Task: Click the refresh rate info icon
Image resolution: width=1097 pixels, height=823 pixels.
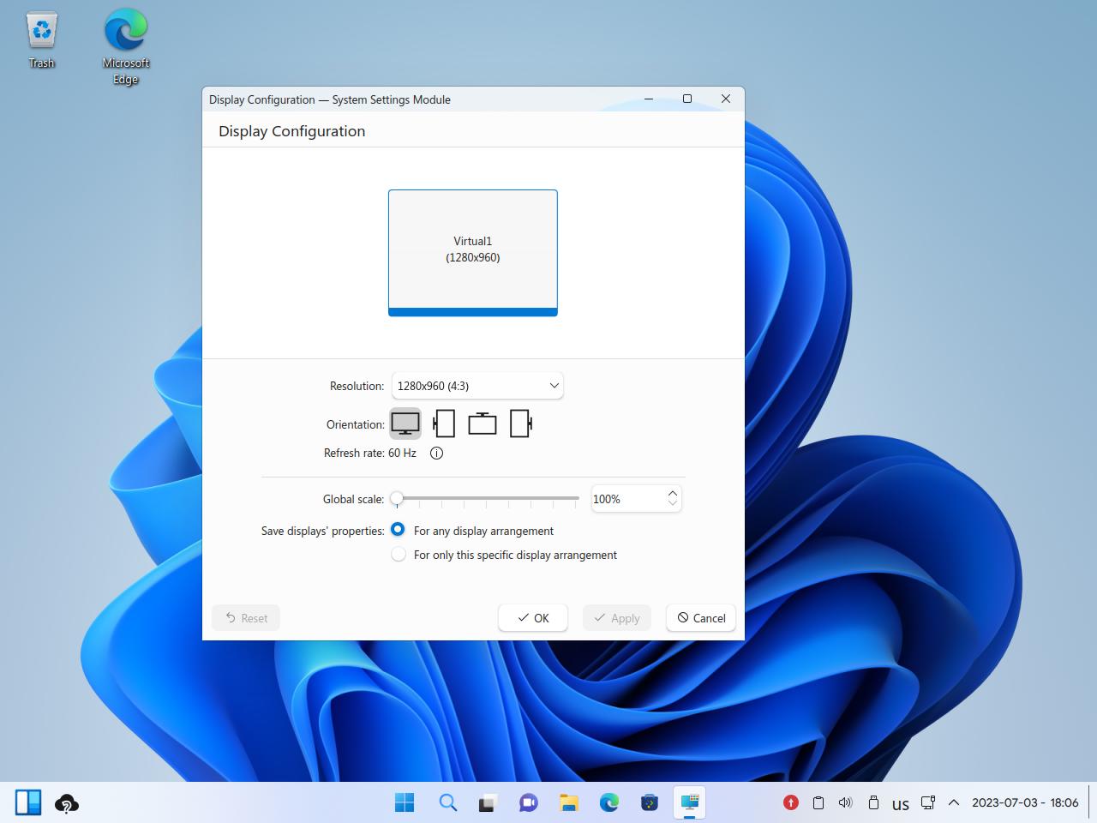Action: coord(436,454)
